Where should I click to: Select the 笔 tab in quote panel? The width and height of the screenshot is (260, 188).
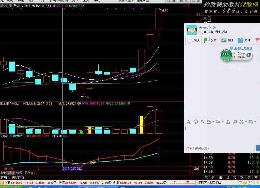click(x=206, y=177)
